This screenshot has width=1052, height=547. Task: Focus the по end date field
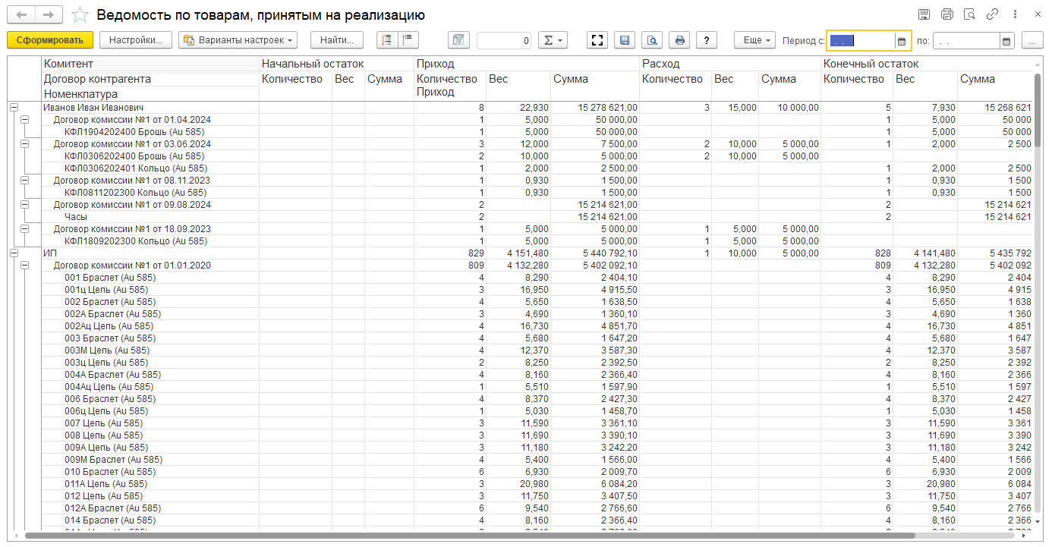pyautogui.click(x=966, y=41)
